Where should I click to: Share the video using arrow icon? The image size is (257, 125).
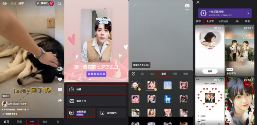[60, 100]
